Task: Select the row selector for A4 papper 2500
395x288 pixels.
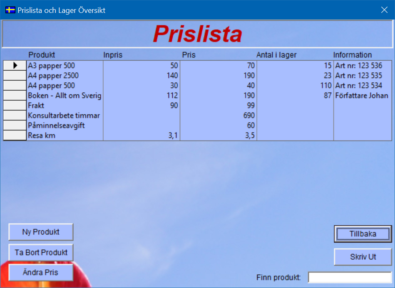Action: click(15, 76)
